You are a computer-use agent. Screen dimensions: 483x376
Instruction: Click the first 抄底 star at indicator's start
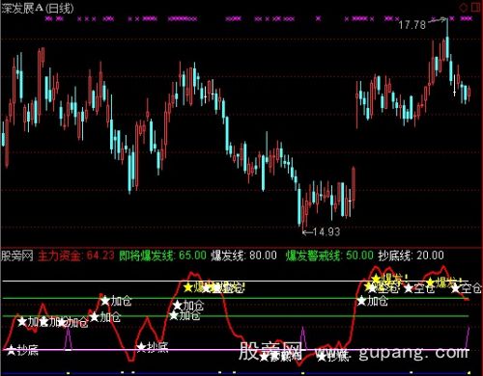(x=12, y=350)
